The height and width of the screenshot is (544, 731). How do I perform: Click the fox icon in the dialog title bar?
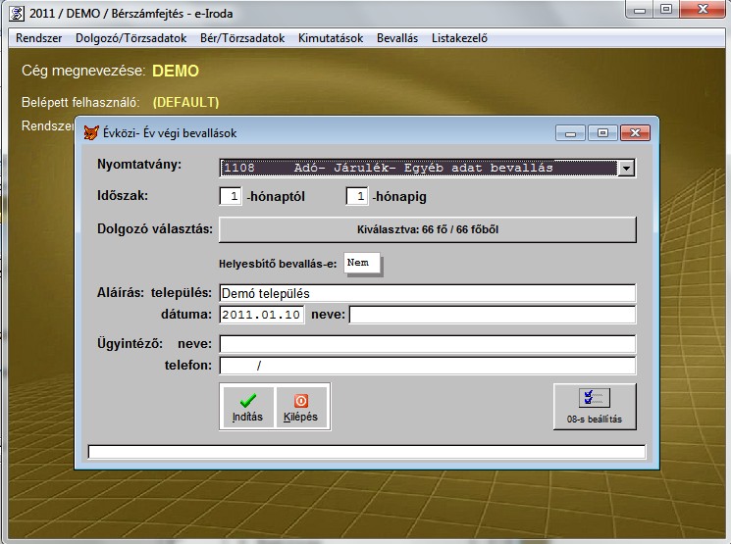[91, 132]
